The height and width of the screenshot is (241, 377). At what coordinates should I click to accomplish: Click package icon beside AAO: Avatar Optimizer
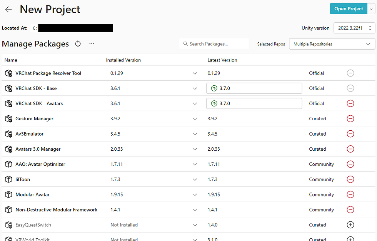[x=8, y=164]
